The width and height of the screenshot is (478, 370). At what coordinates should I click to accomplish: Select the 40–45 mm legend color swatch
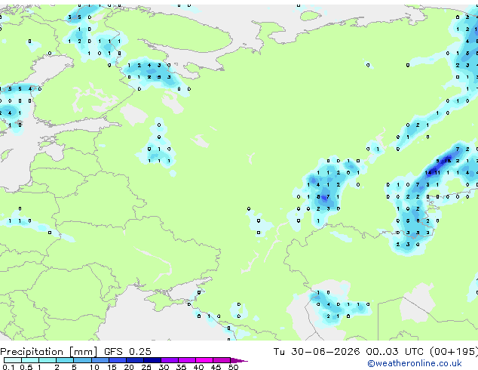tap(204, 360)
